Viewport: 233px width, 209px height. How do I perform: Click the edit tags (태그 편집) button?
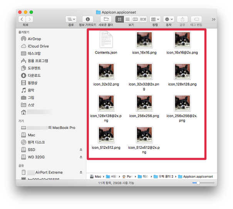(196, 19)
